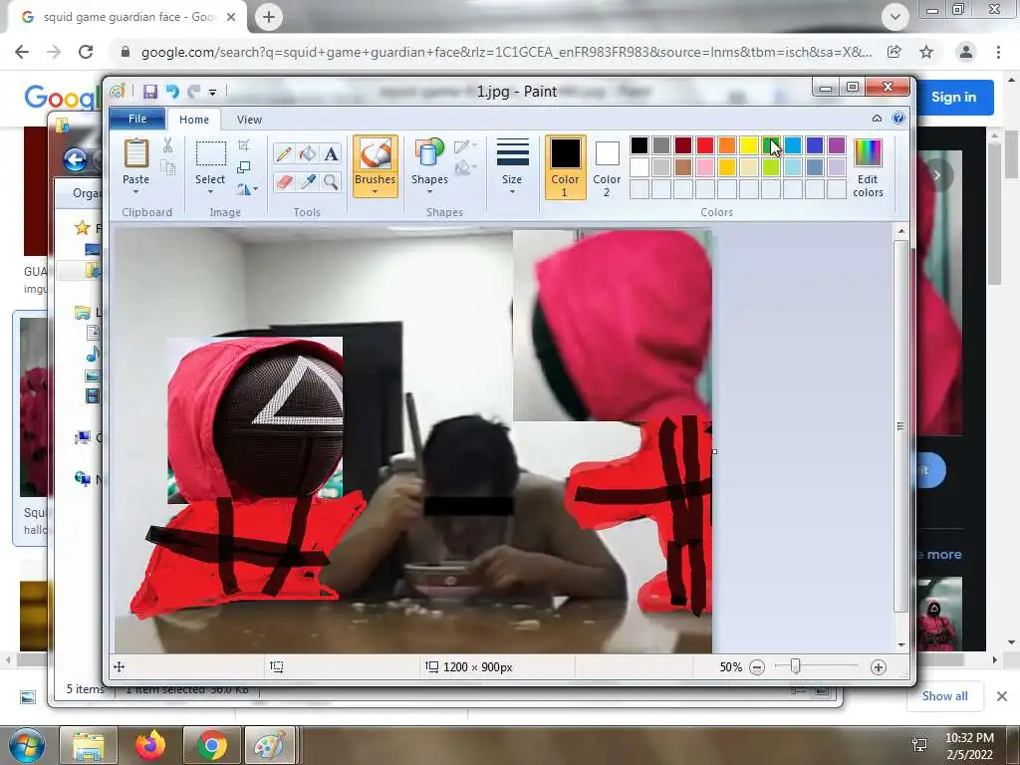Image resolution: width=1020 pixels, height=765 pixels.
Task: Pick the yellow color swatch
Action: click(749, 145)
